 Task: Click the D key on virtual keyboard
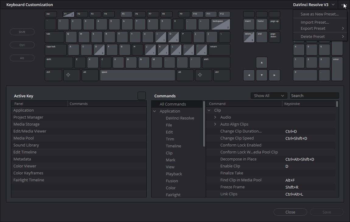click(99, 50)
